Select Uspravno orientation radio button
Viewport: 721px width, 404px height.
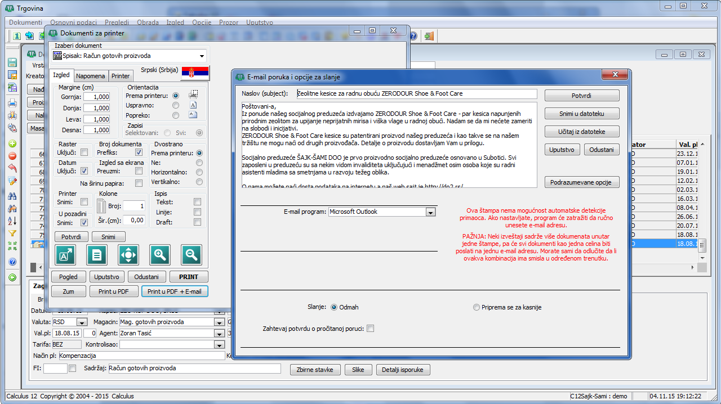click(176, 105)
